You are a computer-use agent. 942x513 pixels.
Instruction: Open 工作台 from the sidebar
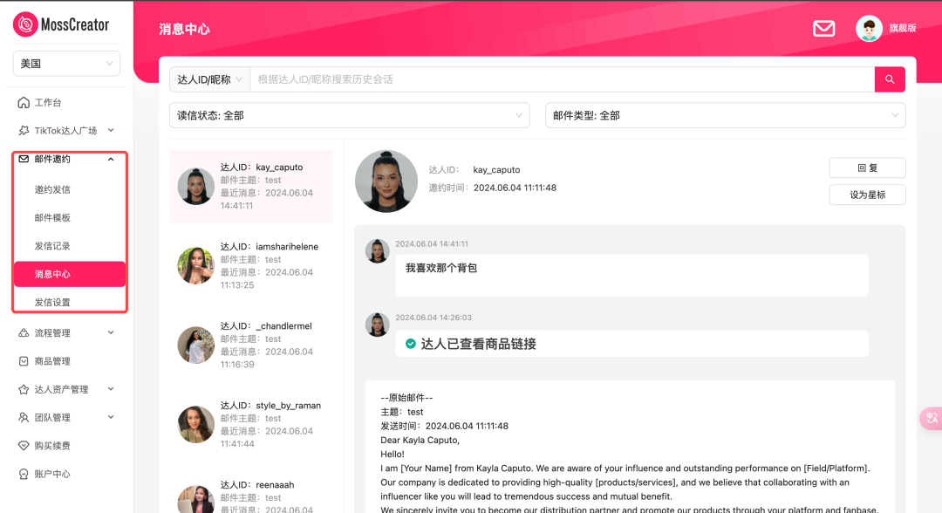coord(48,103)
